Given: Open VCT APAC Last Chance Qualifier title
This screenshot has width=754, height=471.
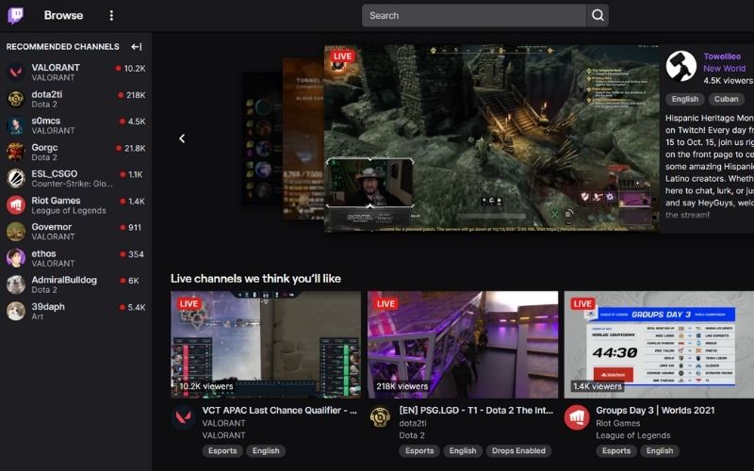Looking at the screenshot, I should coord(279,410).
